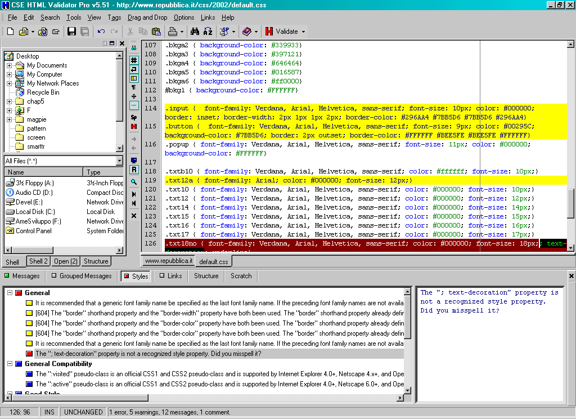
Task: Click the Print icon in toolbar
Action: tap(173, 32)
